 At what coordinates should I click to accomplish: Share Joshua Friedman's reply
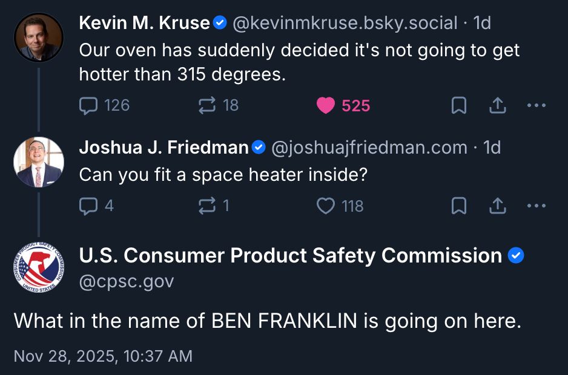pos(497,206)
